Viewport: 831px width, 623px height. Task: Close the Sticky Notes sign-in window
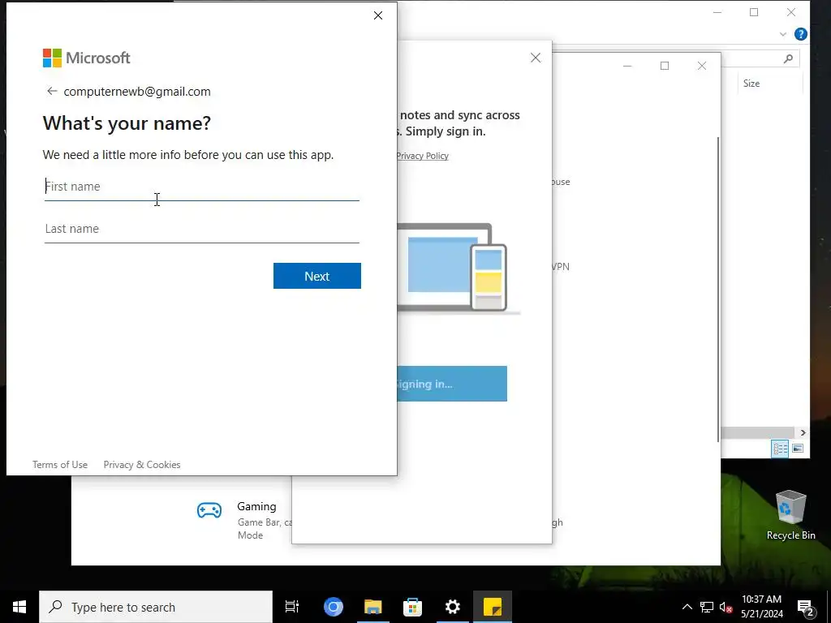(x=536, y=58)
